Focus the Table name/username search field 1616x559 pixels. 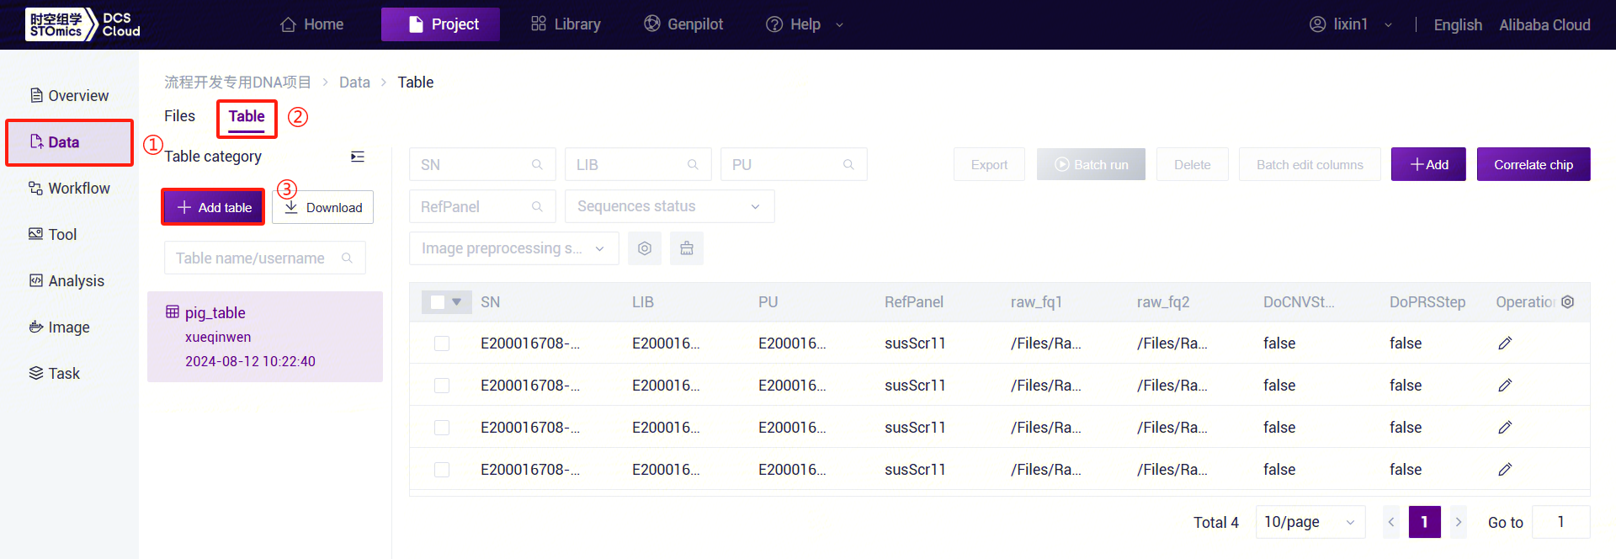[x=264, y=258]
